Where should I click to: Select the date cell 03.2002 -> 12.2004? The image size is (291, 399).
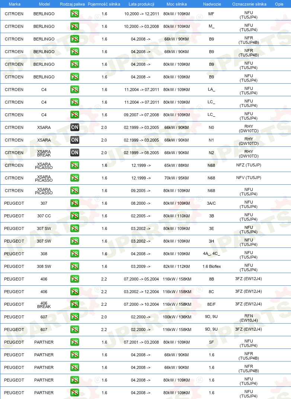coord(141,292)
